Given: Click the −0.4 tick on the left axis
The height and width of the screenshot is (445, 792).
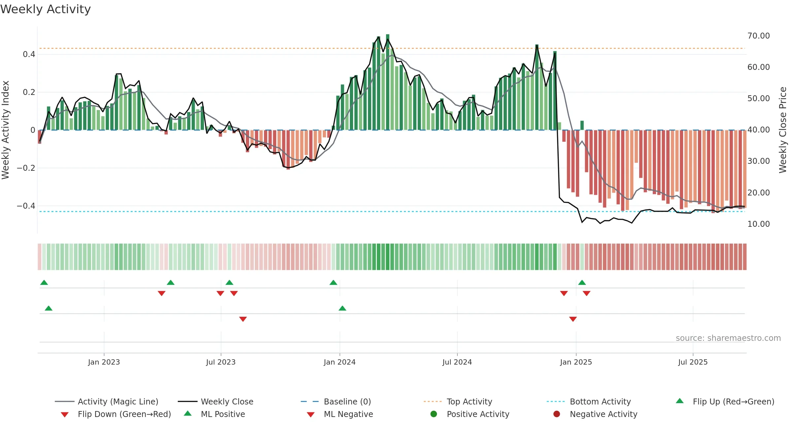Looking at the screenshot, I should coord(26,206).
